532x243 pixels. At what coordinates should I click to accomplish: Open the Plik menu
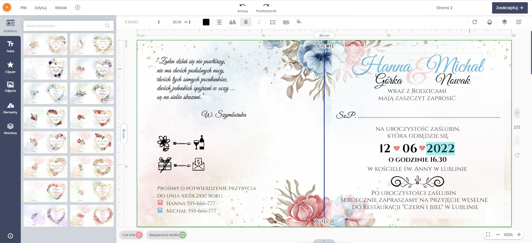(x=24, y=8)
